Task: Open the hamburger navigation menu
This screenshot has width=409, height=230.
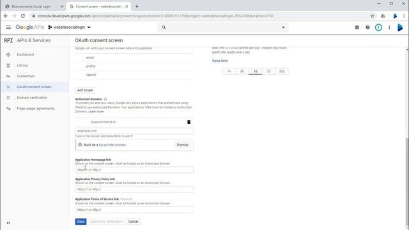Action: pyautogui.click(x=8, y=27)
